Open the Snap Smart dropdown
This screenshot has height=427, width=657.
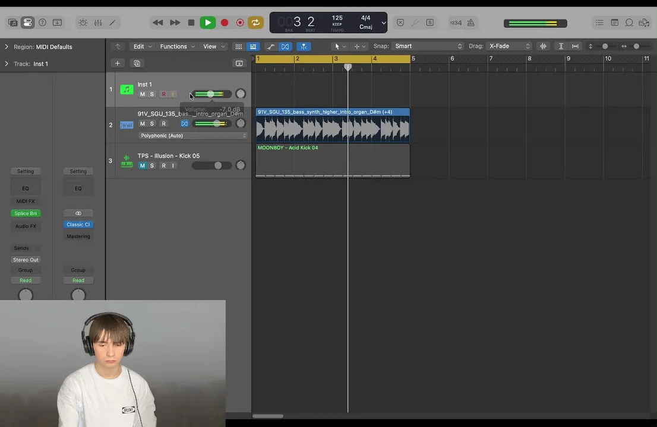pyautogui.click(x=427, y=46)
